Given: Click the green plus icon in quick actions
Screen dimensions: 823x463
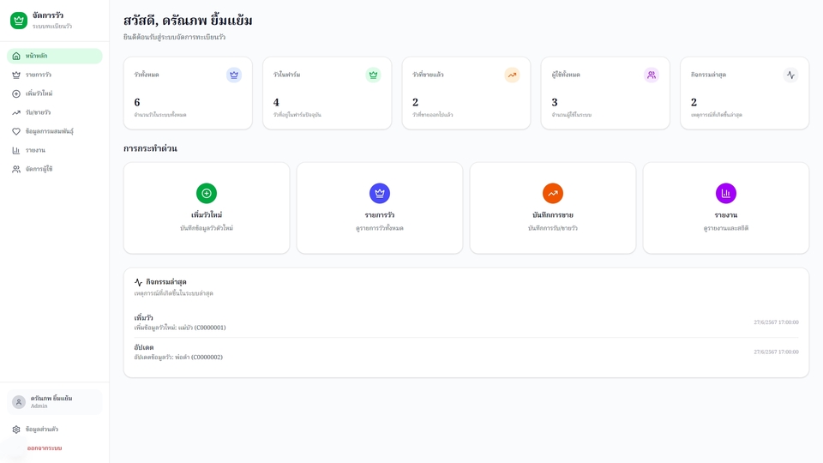Looking at the screenshot, I should point(207,193).
